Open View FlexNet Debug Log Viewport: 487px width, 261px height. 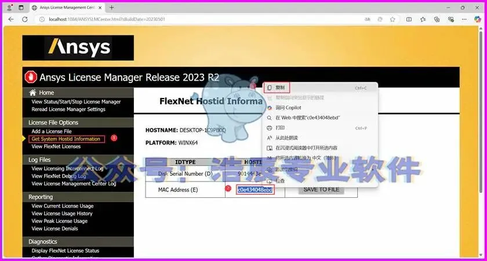tap(59, 176)
